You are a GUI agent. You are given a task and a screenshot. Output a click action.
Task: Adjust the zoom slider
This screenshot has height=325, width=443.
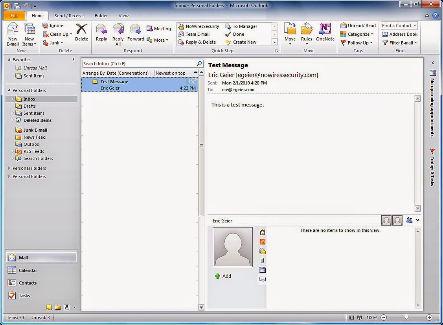(406, 318)
